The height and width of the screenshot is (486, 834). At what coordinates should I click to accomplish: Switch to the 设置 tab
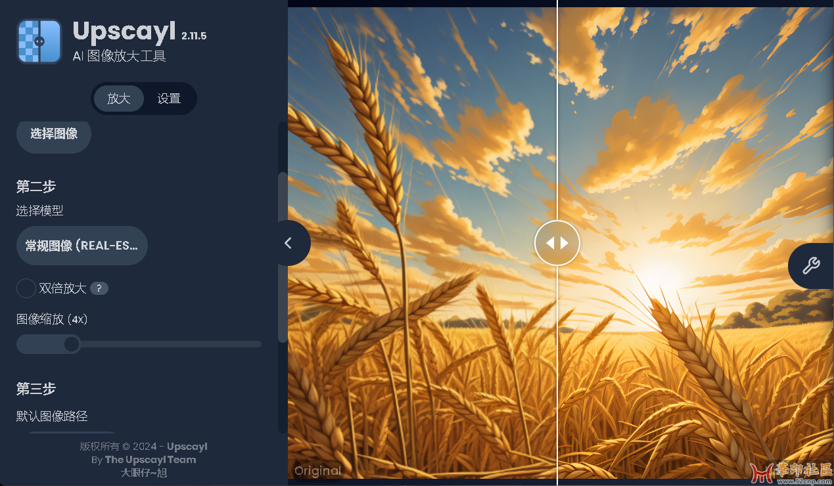click(x=169, y=99)
